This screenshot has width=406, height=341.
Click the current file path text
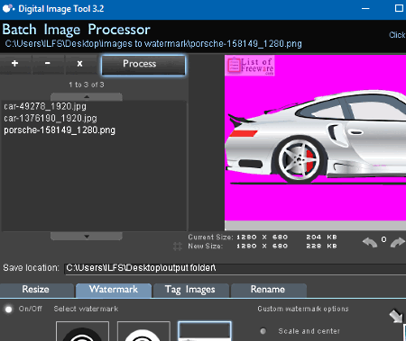[153, 44]
